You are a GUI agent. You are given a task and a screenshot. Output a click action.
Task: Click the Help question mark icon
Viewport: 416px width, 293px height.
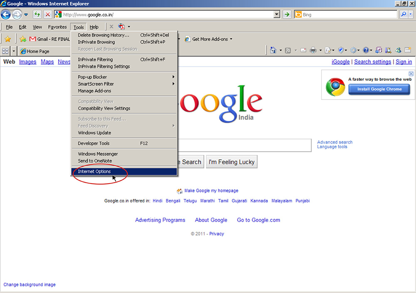pos(366,50)
